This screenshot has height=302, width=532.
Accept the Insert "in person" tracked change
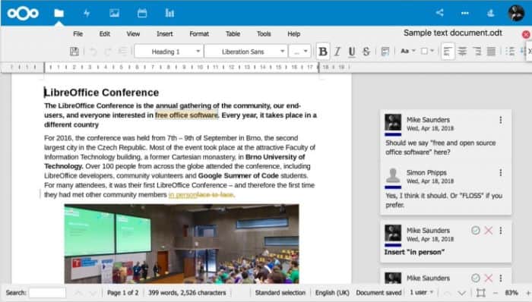476,231
